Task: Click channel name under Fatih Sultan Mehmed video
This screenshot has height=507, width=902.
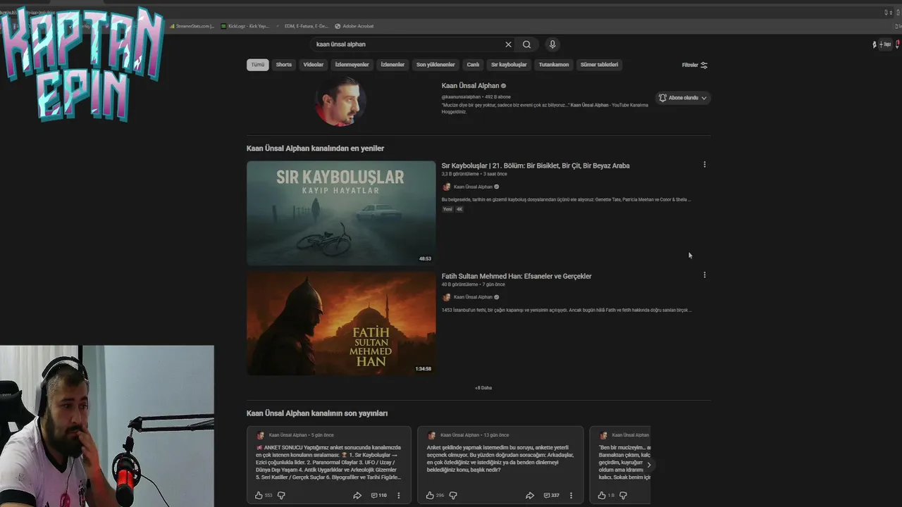Action: pos(473,297)
